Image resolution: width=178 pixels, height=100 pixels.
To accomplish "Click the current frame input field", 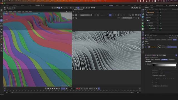I will tap(72, 88).
